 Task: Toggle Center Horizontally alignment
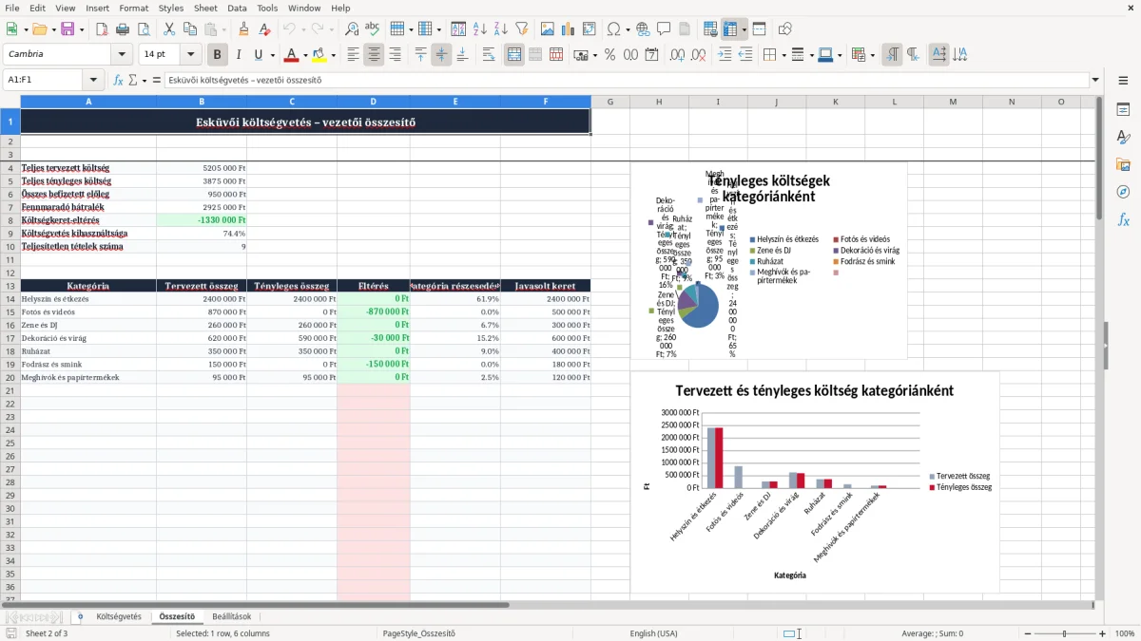[374, 55]
